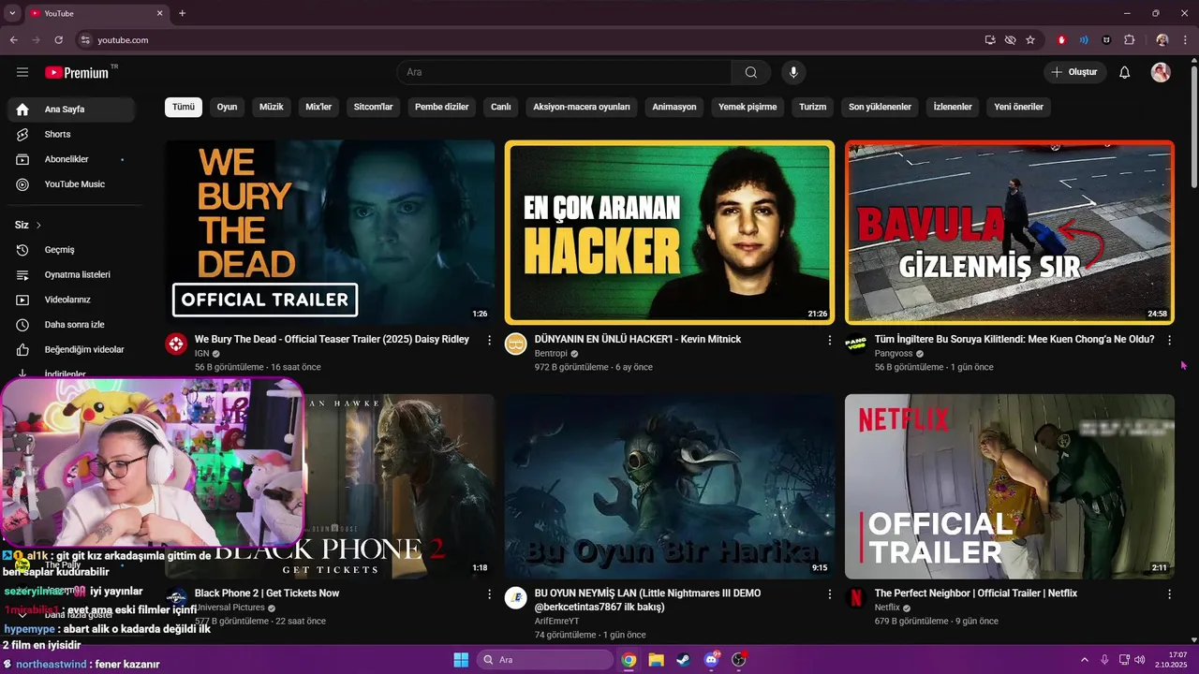
Task: Open options for BU OYUN NEYMİŞ LAN video
Action: click(829, 594)
